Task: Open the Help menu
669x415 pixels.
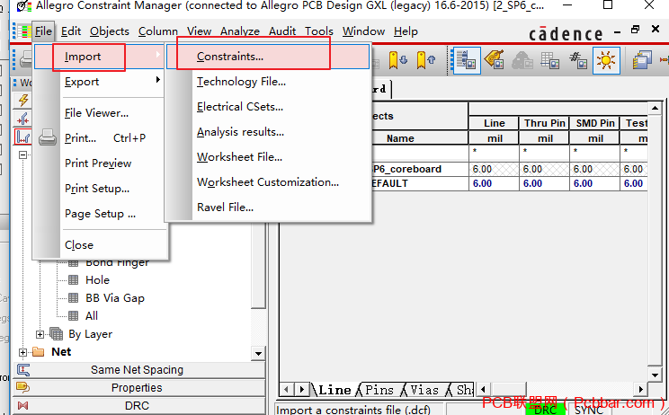Action: point(406,31)
